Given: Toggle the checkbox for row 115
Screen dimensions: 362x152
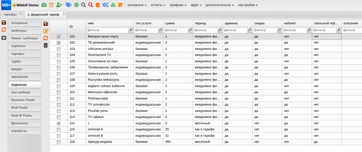Looking at the screenshot, I should click(59, 123).
